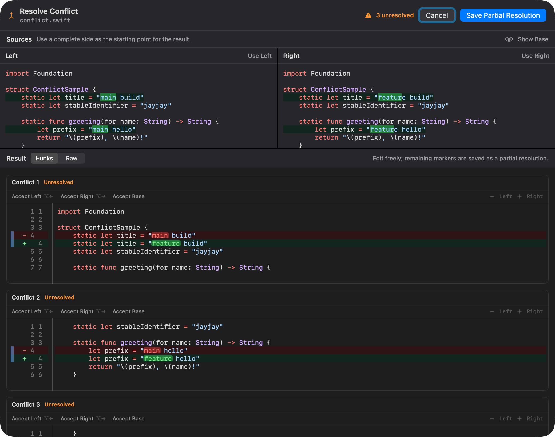Image resolution: width=555 pixels, height=437 pixels.
Task: Click the Right pane header label
Action: [x=291, y=56]
